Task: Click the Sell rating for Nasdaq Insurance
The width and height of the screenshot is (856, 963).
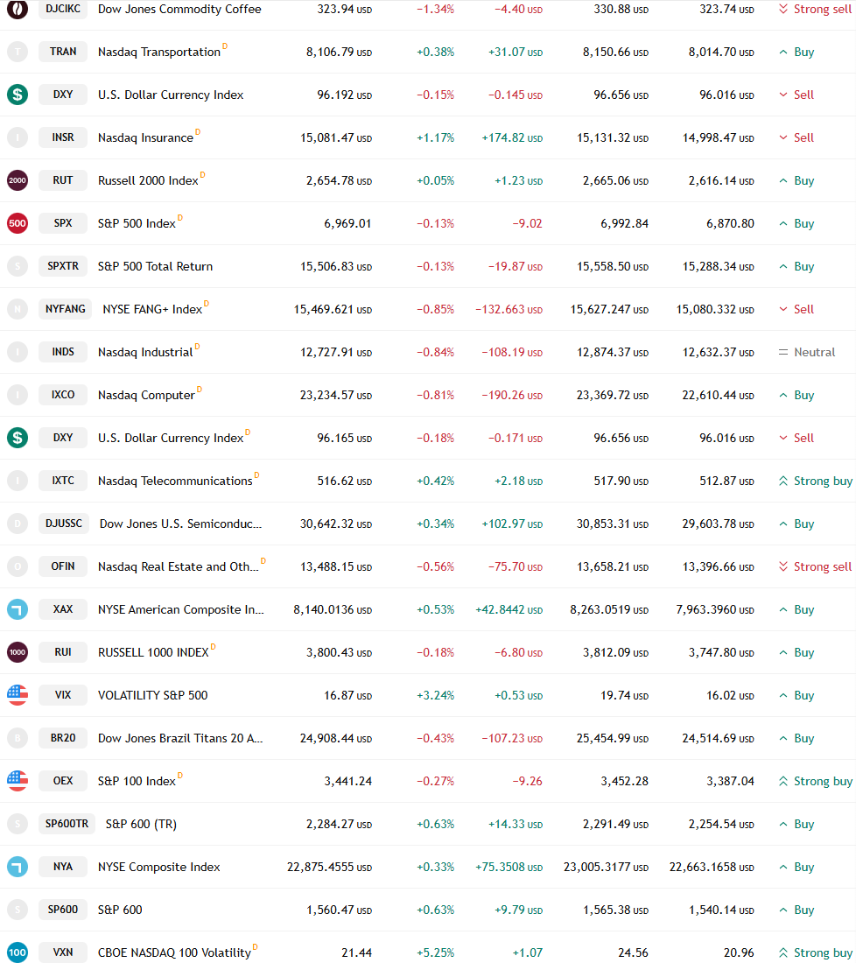Action: [796, 137]
